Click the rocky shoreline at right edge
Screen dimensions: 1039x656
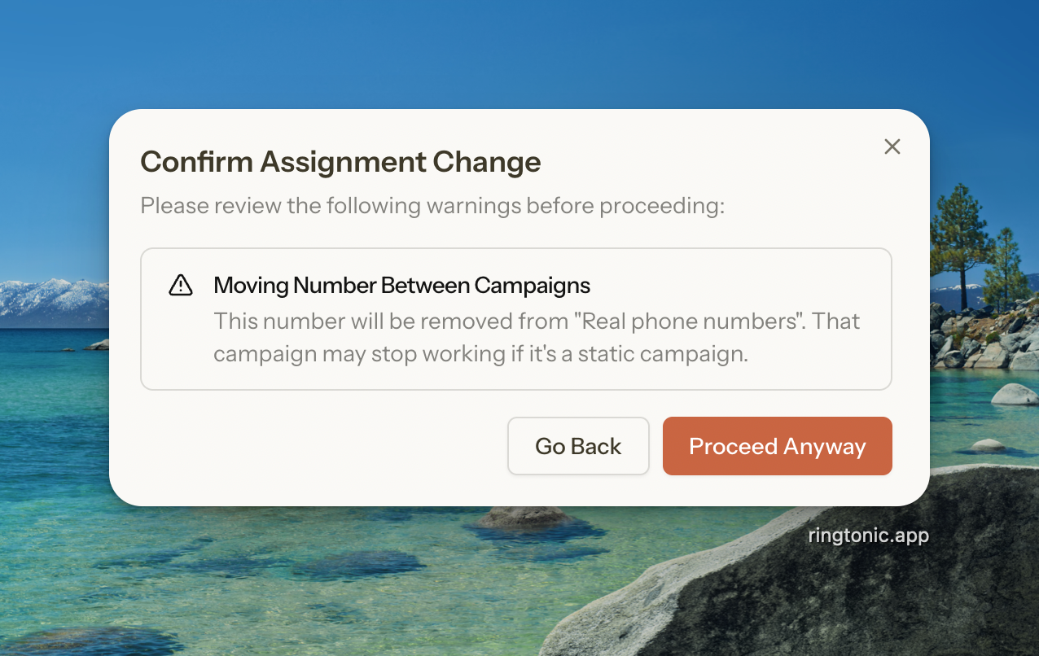[x=989, y=342]
